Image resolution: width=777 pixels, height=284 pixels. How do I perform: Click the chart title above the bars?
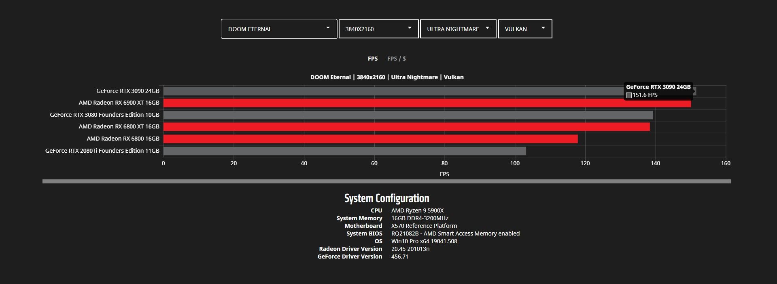pos(387,77)
